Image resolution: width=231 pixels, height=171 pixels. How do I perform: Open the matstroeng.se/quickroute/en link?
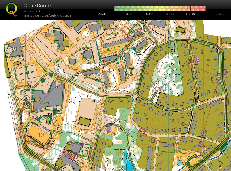(48, 15)
